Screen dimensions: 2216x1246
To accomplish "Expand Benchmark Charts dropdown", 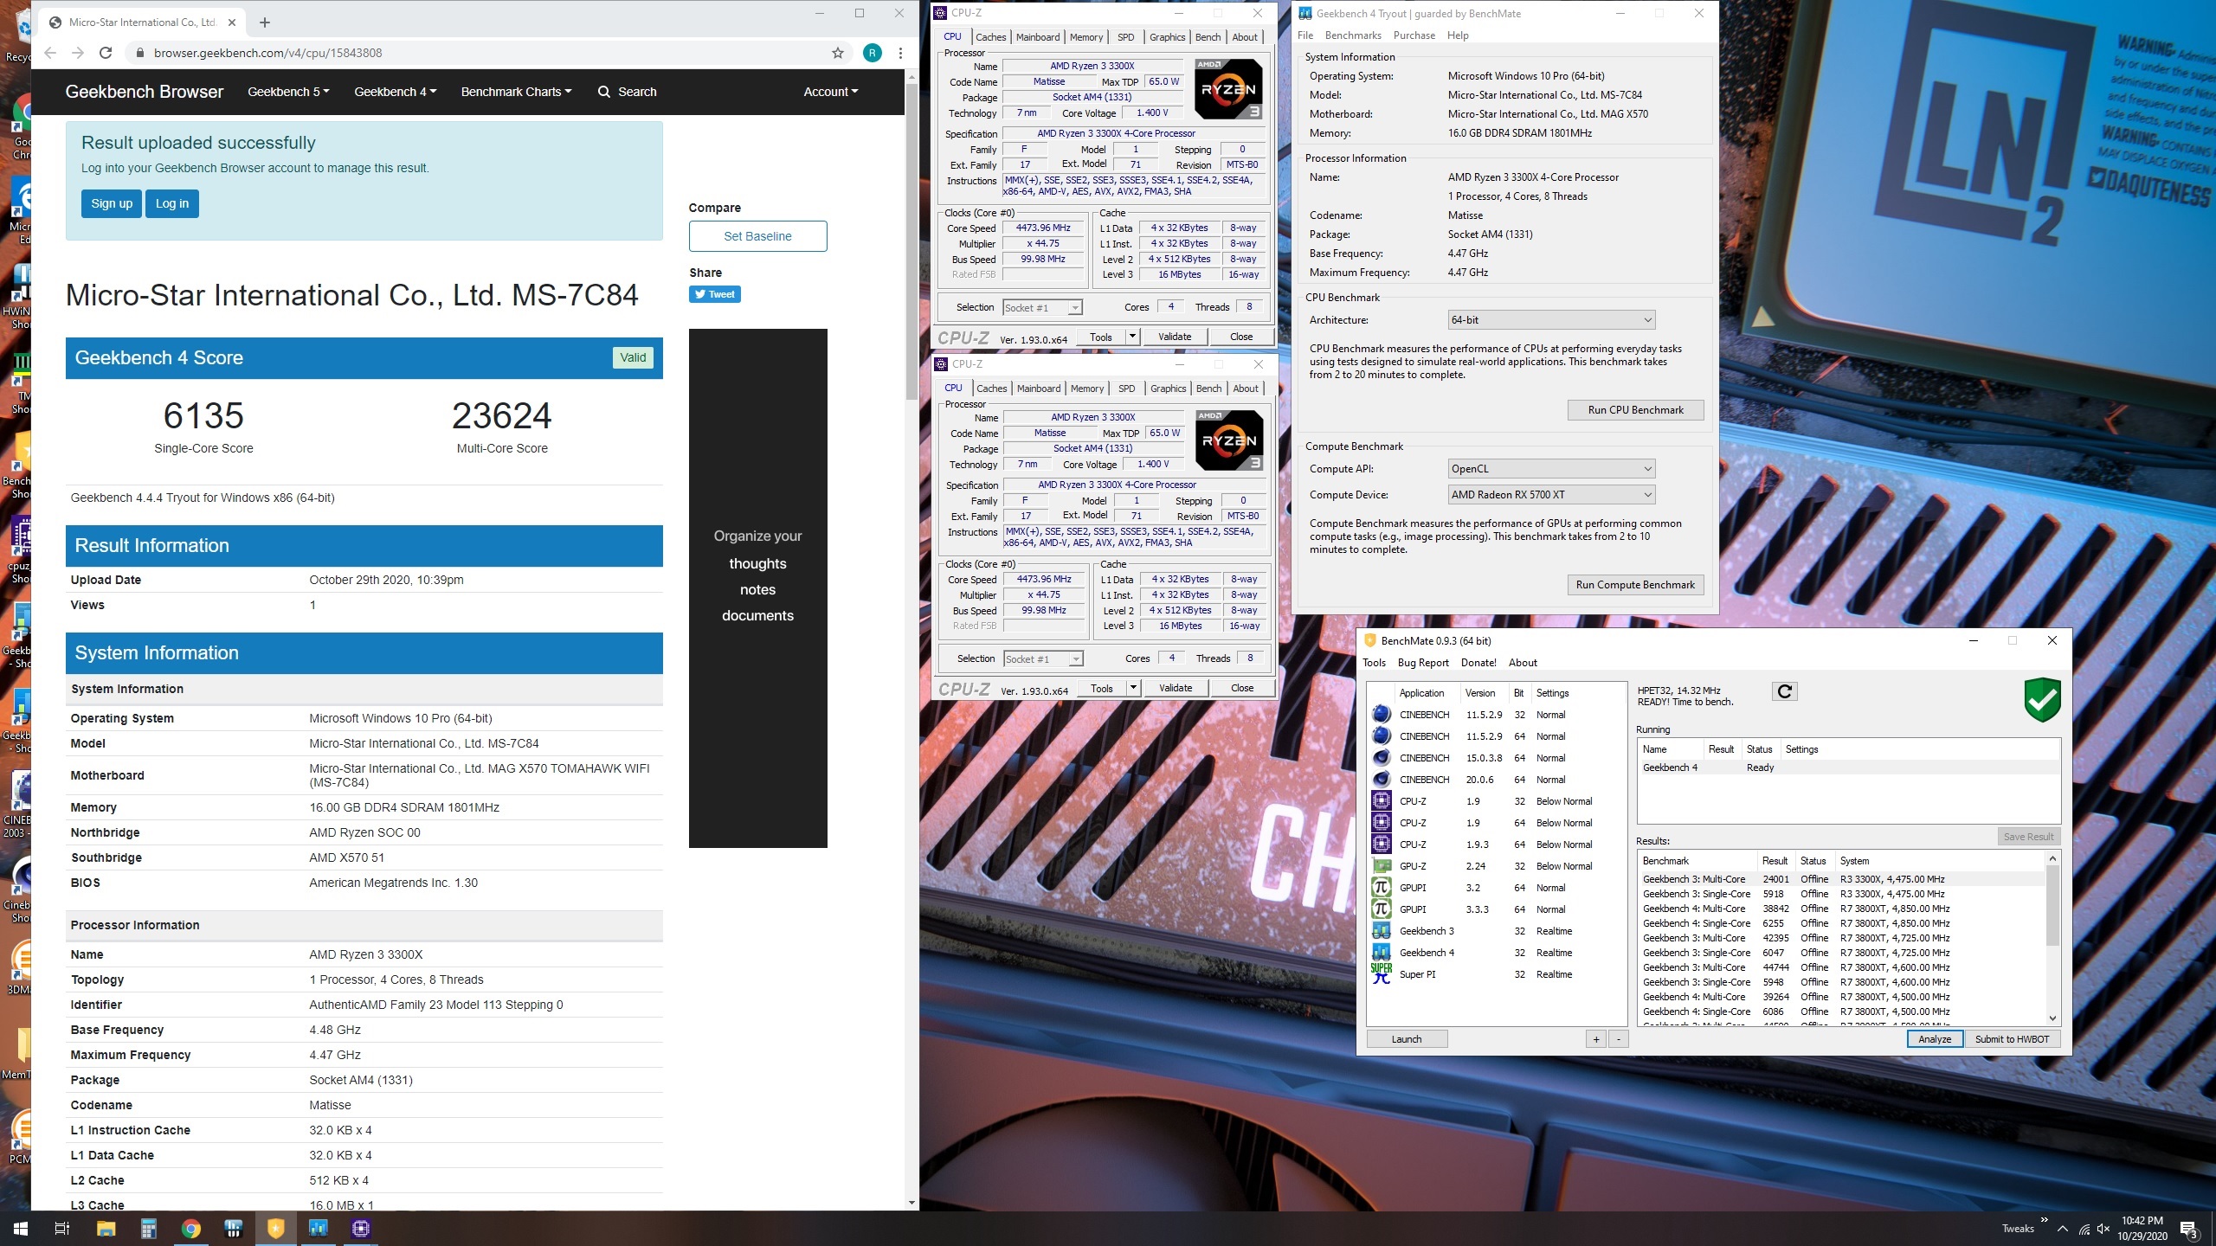I will [x=516, y=92].
